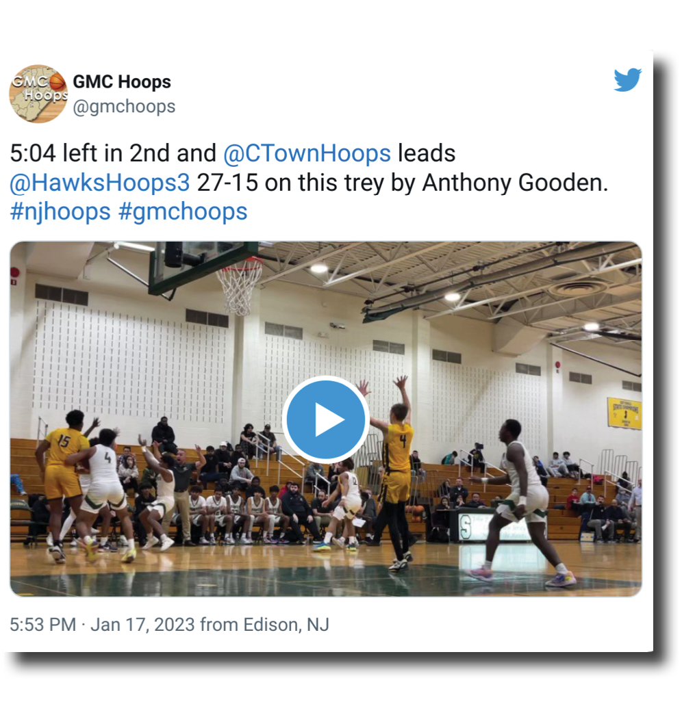The image size is (682, 728).
Task: Open the GMC Hoops profile avatar
Action: tap(38, 94)
